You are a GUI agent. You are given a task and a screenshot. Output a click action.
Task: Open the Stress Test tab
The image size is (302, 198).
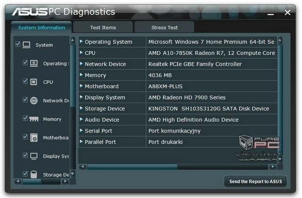(x=164, y=27)
